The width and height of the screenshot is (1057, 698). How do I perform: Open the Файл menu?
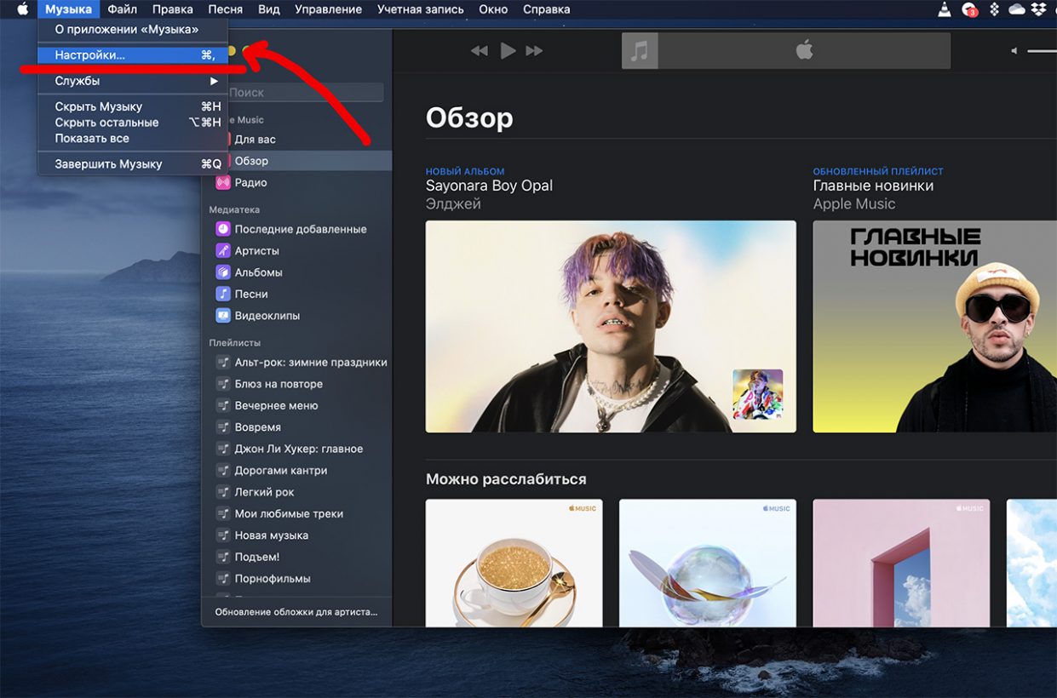[x=123, y=9]
